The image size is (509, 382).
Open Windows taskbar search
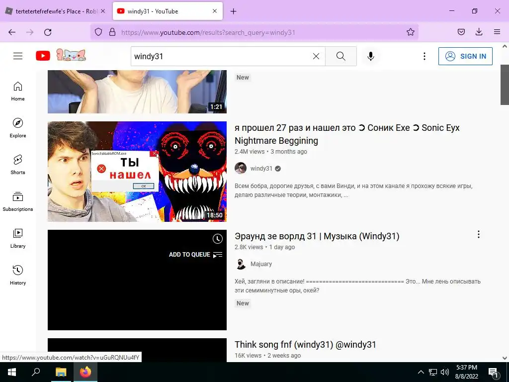36,372
